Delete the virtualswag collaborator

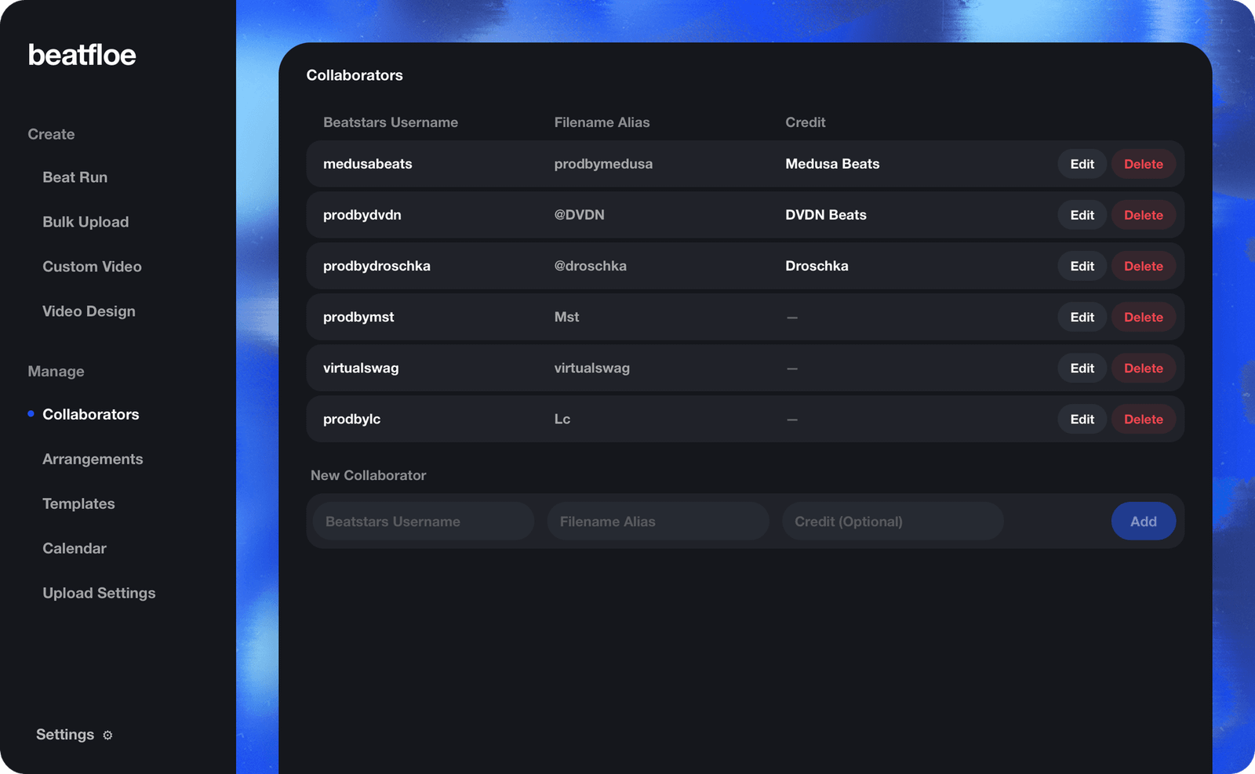pos(1144,368)
